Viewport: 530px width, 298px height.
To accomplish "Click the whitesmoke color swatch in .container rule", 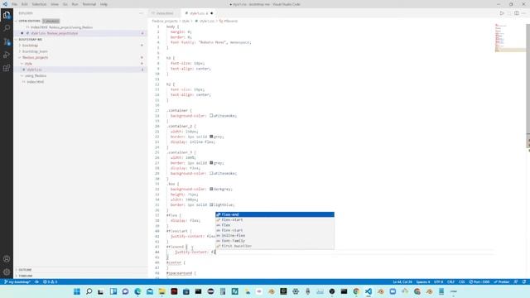I will [211, 116].
